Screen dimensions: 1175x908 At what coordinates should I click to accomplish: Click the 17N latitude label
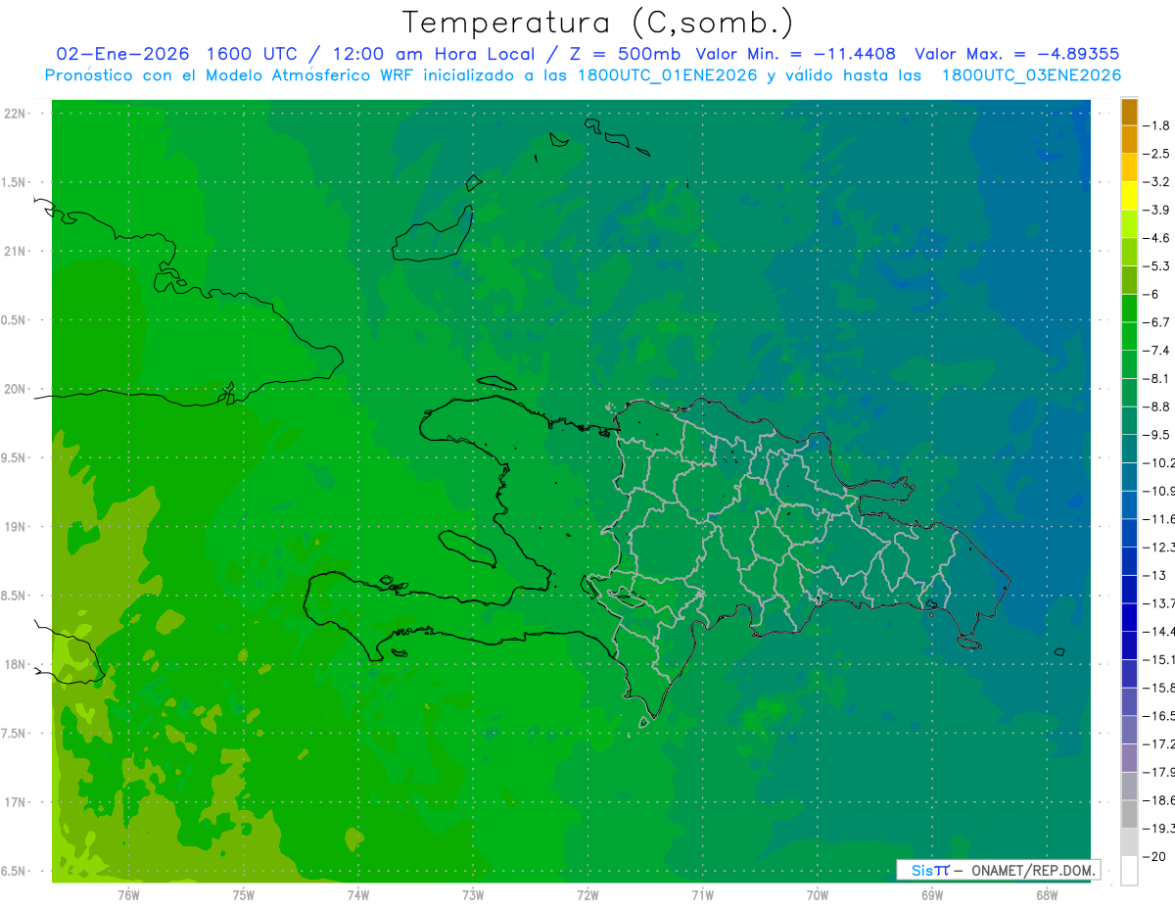click(x=15, y=802)
